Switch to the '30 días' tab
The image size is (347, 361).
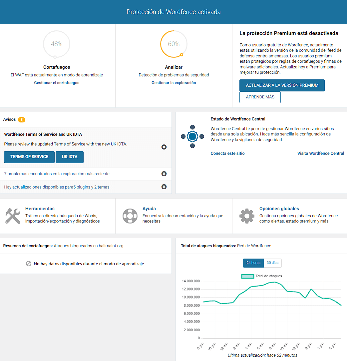273,263
